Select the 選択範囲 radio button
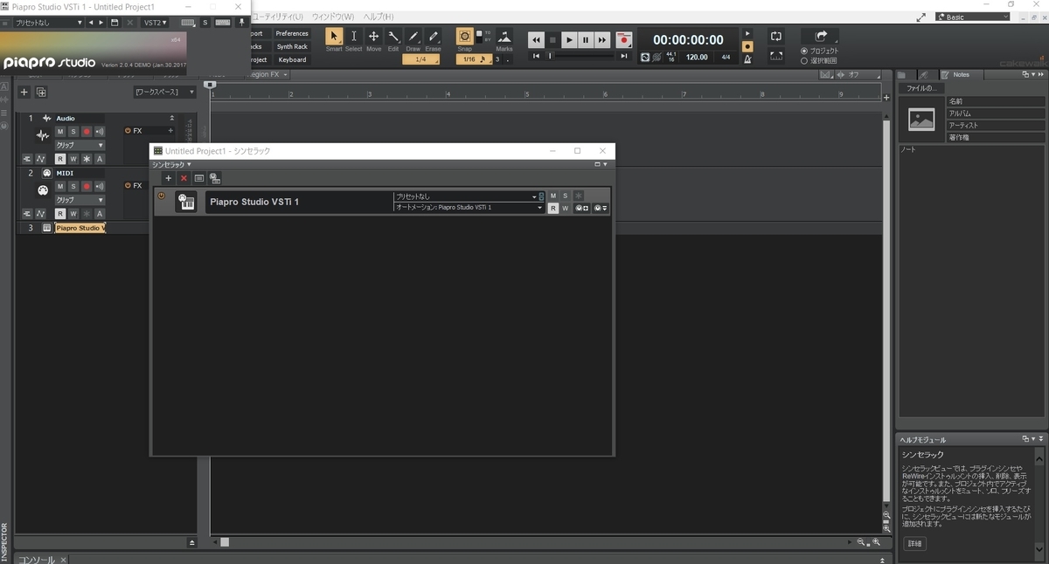Image resolution: width=1049 pixels, height=564 pixels. 804,61
